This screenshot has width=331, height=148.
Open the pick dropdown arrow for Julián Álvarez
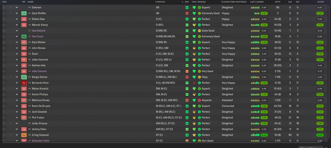click(x=17, y=123)
